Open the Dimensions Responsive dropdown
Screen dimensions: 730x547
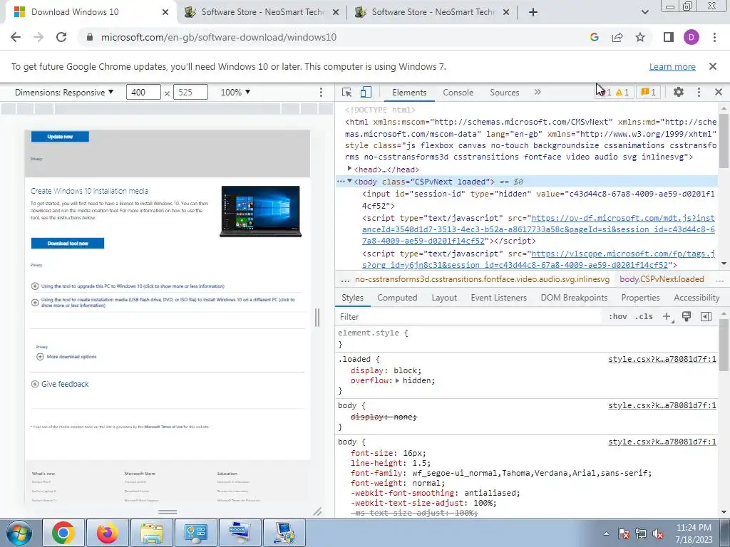pos(64,92)
